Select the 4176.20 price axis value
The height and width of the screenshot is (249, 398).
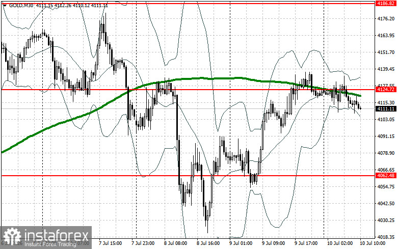pyautogui.click(x=386, y=19)
